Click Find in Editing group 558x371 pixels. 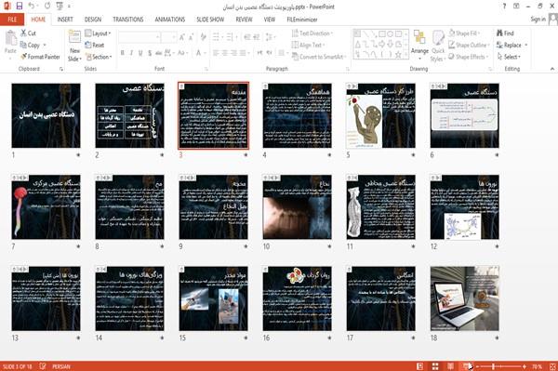point(505,33)
